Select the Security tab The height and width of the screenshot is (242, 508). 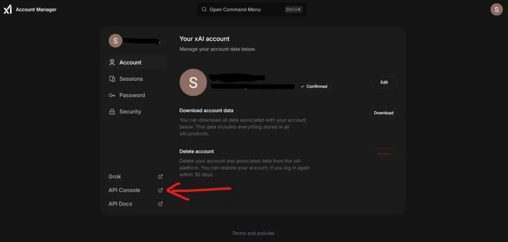point(130,112)
